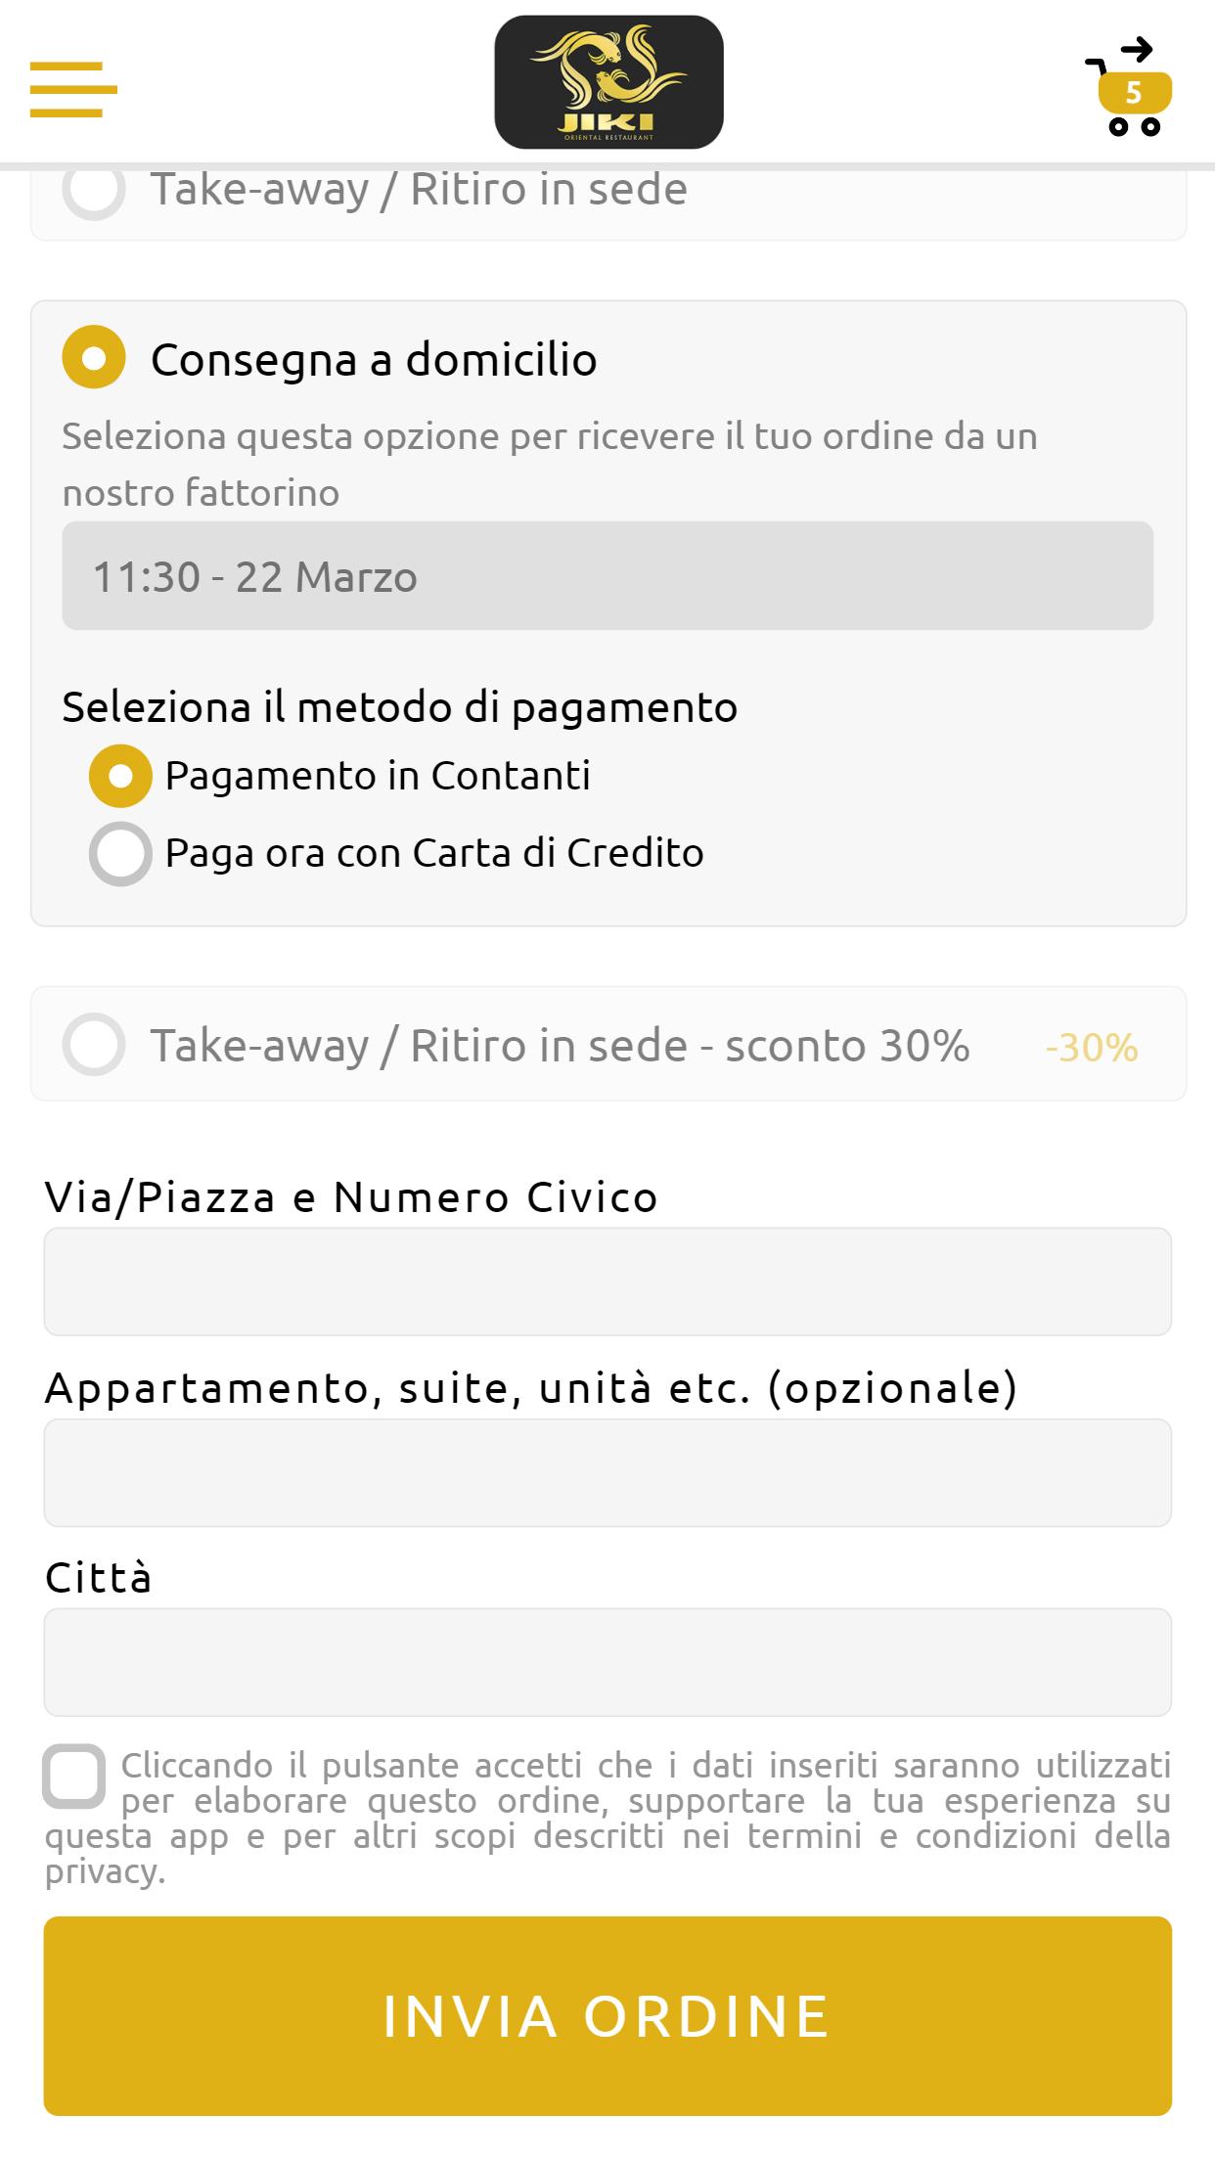Open the hamburger menu
The width and height of the screenshot is (1215, 2160).
click(x=73, y=90)
